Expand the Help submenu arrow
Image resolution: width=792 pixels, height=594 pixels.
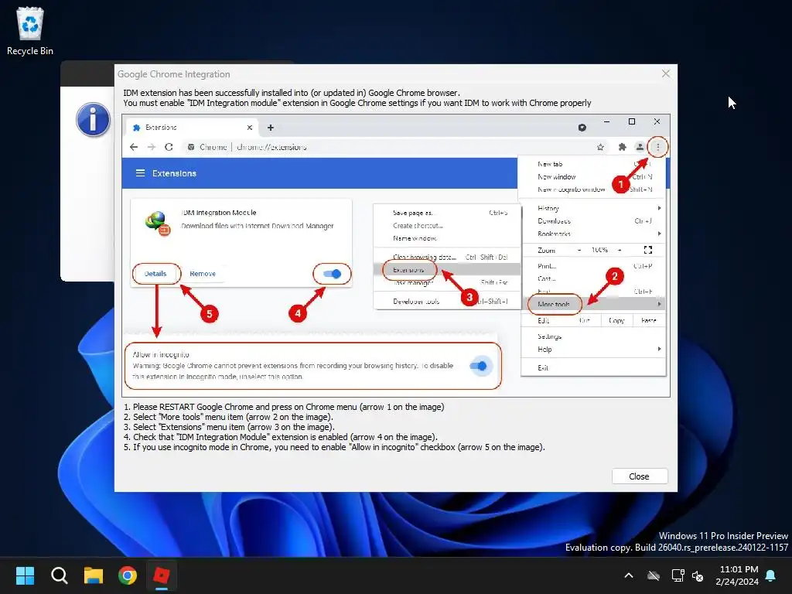click(659, 349)
